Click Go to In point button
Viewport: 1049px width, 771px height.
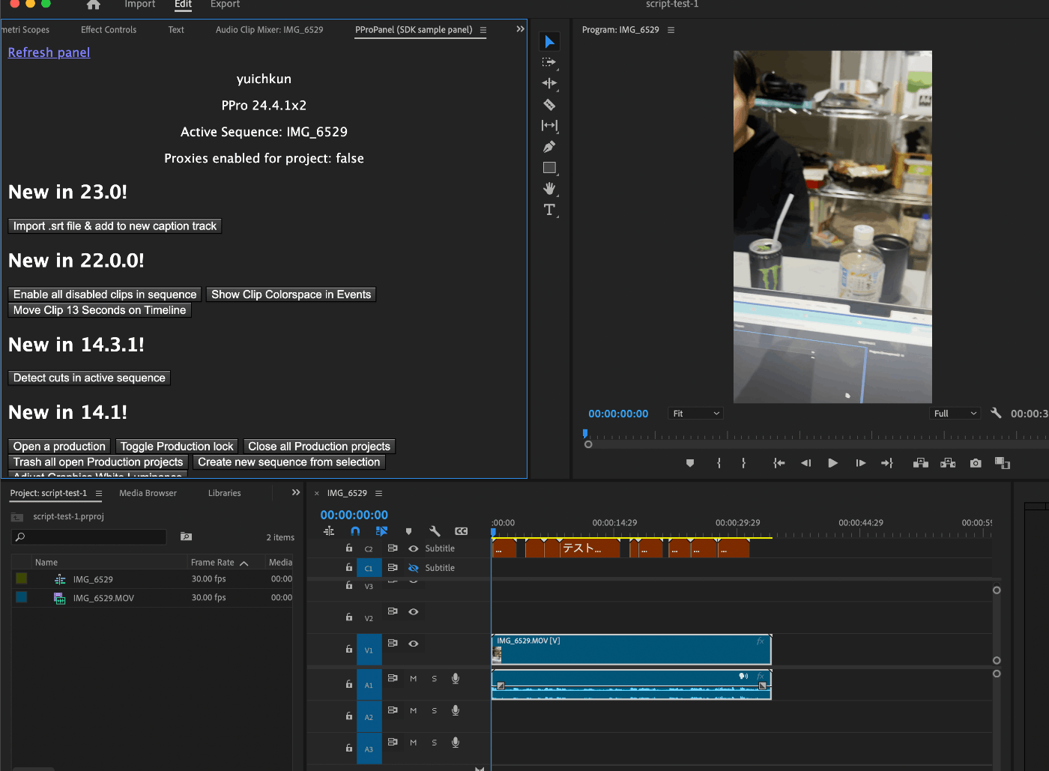(779, 463)
